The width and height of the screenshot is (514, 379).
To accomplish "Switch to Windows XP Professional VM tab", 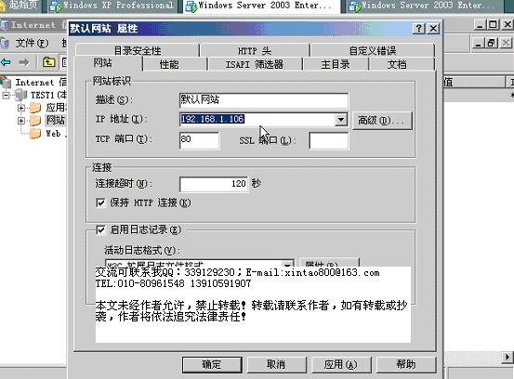I will tap(112, 6).
